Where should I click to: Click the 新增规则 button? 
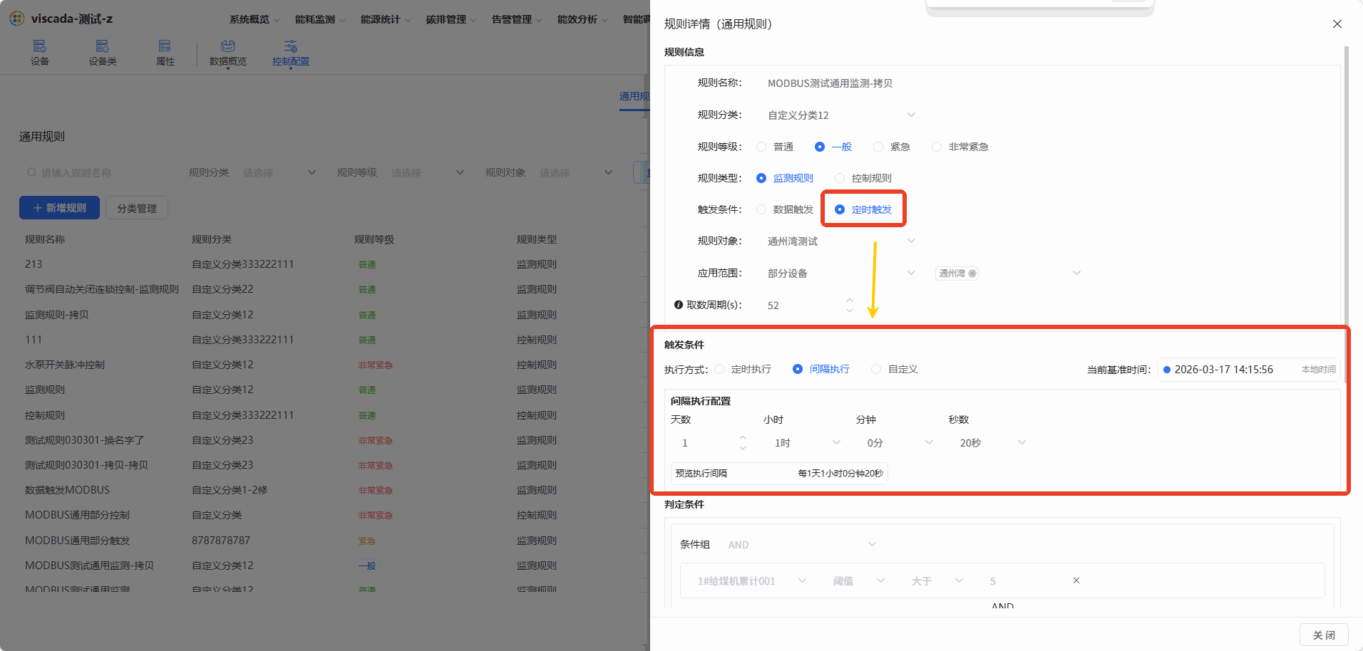60,208
